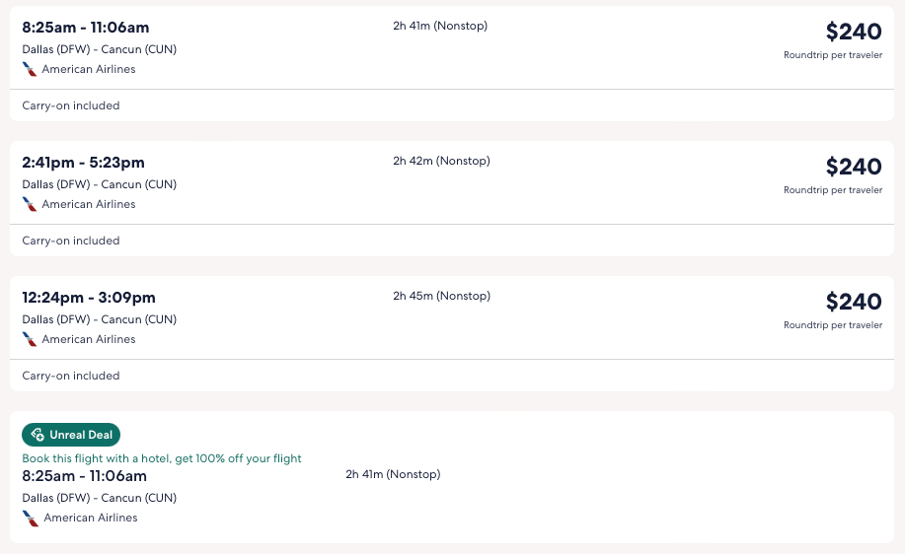Click "Roundtrip per traveler" under the 12:24pm flight price

point(833,325)
